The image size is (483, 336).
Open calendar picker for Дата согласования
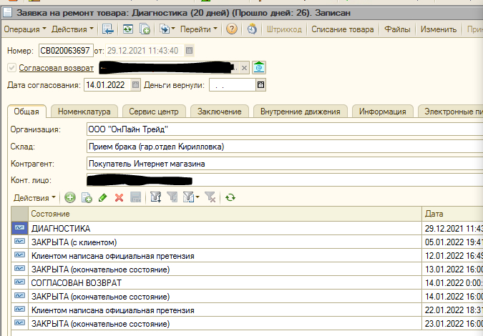pos(136,85)
